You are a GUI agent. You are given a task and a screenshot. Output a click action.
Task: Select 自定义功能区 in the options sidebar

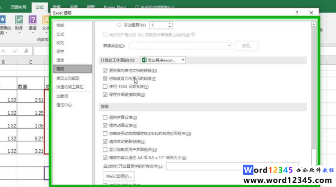pyautogui.click(x=68, y=78)
